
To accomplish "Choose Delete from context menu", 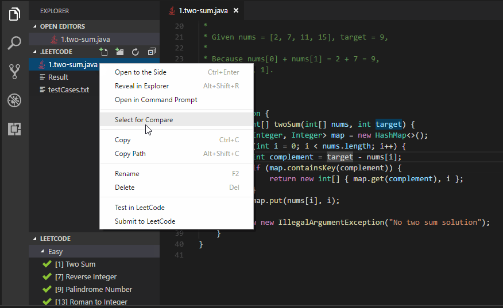I will (x=177, y=187).
